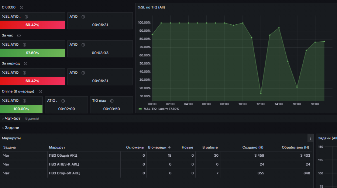Click info icon on red %SL ATiQ . panel
This screenshot has height=188, width=337.
26,17
